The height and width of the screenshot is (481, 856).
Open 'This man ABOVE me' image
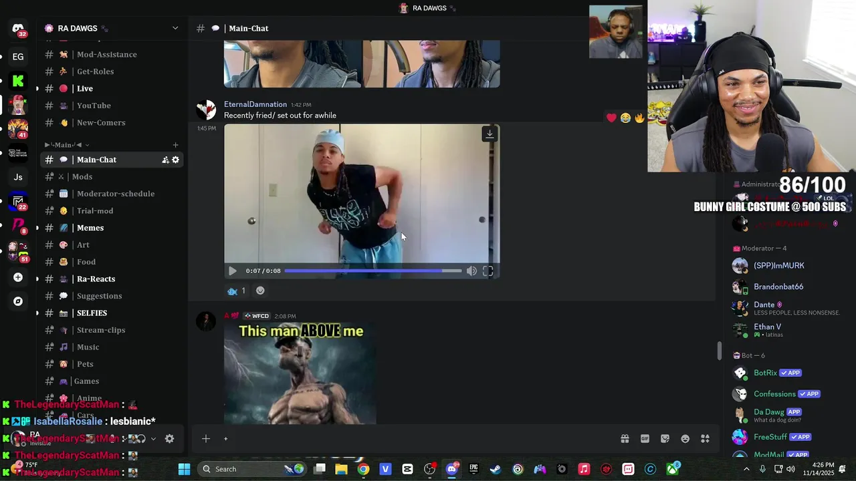[300, 373]
